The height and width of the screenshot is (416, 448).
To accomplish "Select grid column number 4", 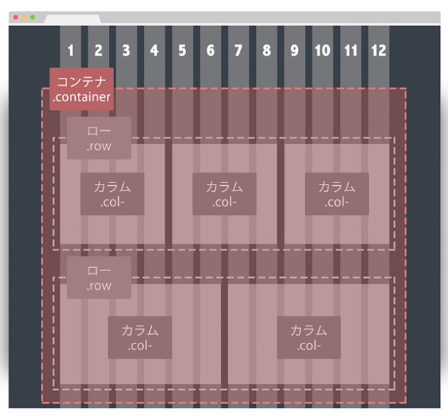I will click(x=154, y=50).
